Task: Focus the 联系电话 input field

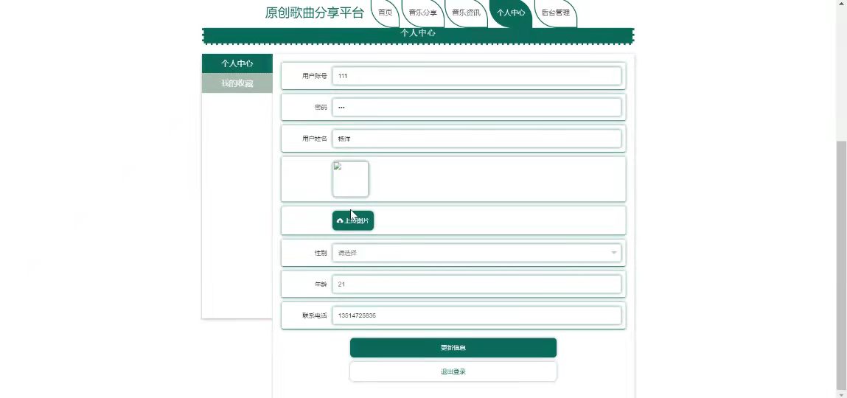Action: click(x=476, y=315)
